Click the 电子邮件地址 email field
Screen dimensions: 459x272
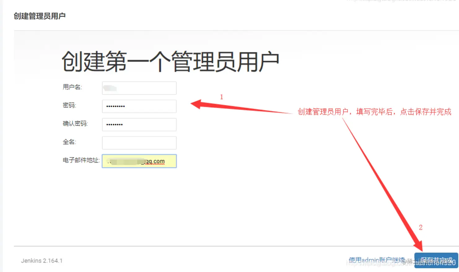point(139,161)
